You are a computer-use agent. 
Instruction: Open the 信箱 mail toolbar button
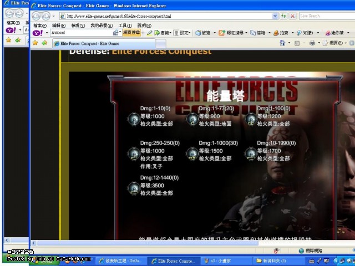pos(258,33)
